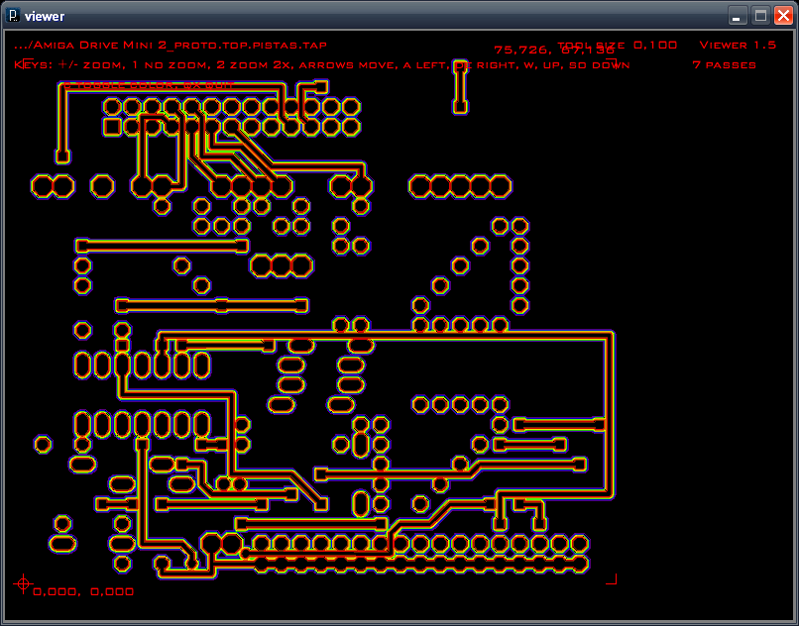Image resolution: width=799 pixels, height=626 pixels.
Task: Click the small square pad at upper left
Action: coord(62,156)
